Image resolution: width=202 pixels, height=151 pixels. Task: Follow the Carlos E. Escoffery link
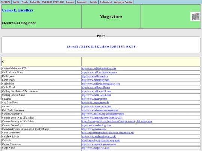coord(18,10)
